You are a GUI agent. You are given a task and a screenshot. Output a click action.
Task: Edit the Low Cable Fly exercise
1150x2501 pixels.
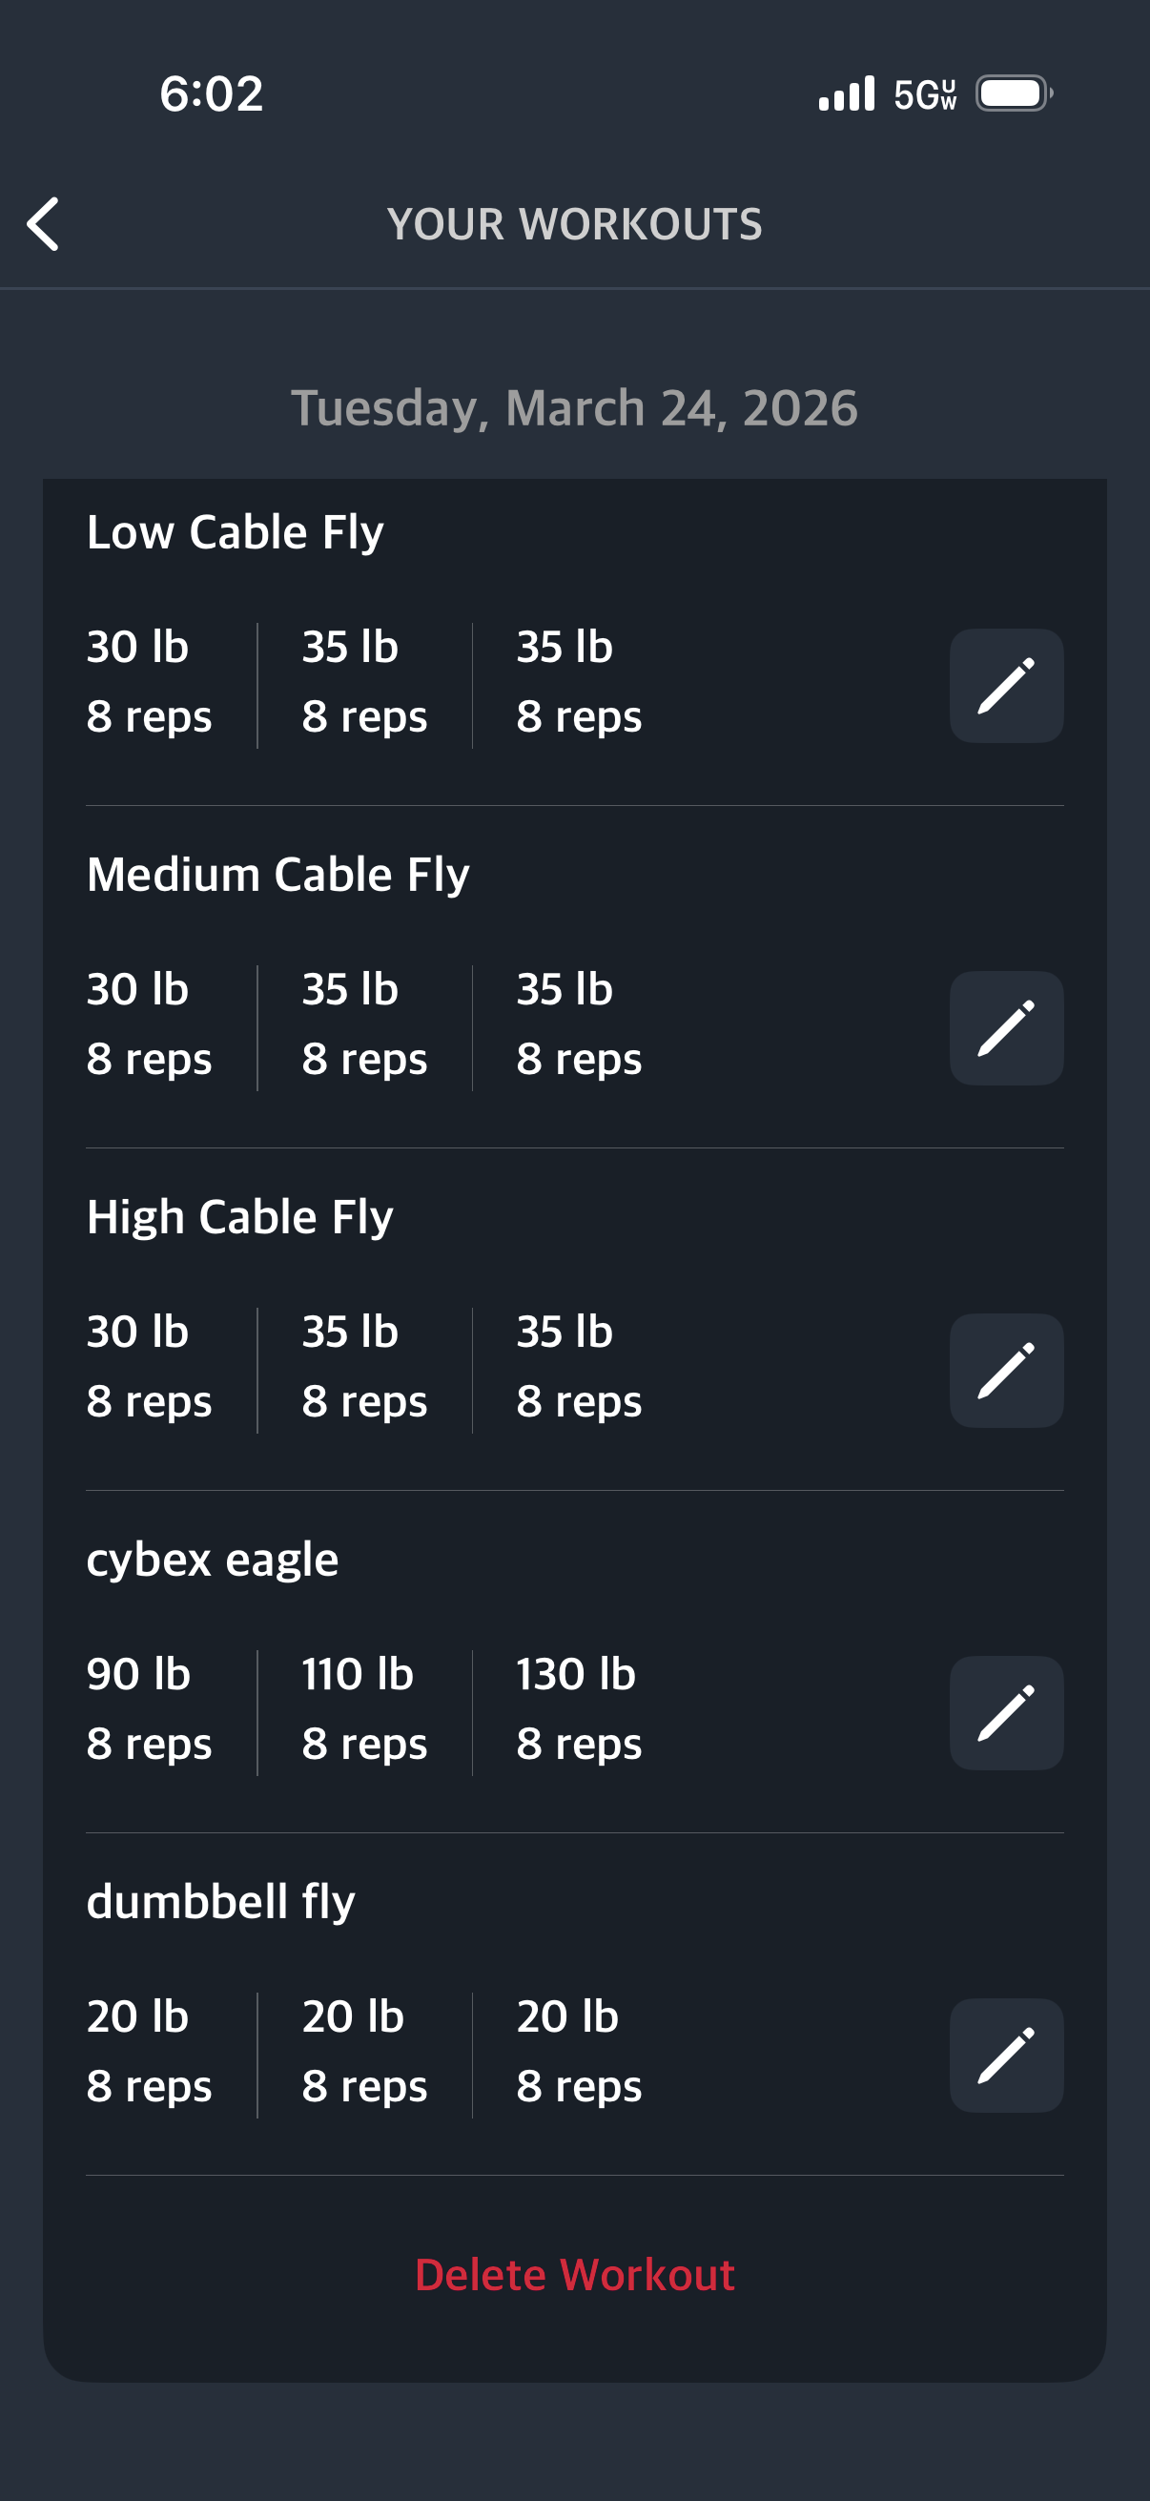coord(1005,686)
